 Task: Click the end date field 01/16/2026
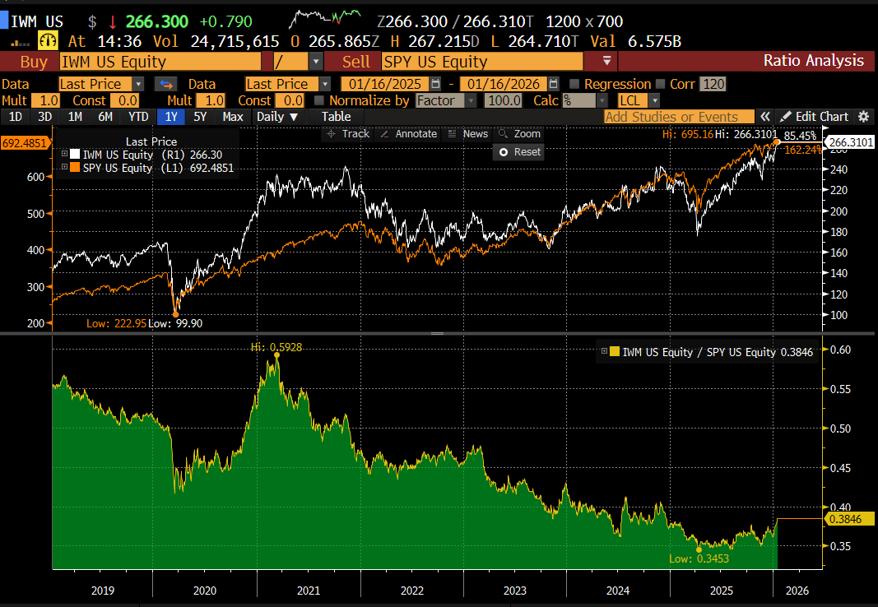pos(504,84)
